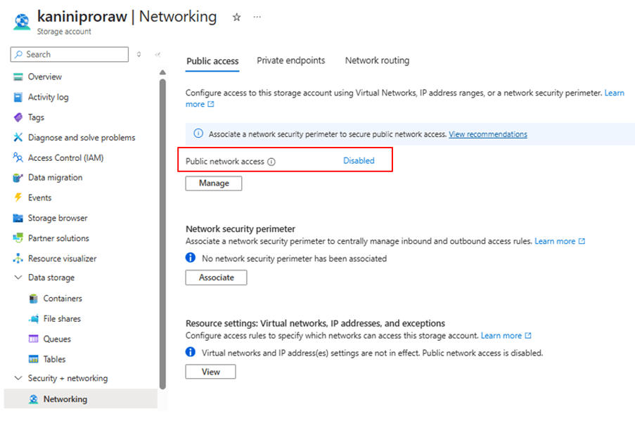This screenshot has height=423, width=635.
Task: Switch to the Private endpoints tab
Action: tap(290, 60)
